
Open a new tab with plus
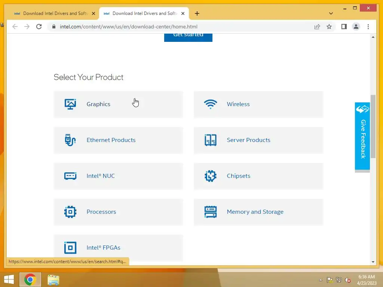(197, 13)
